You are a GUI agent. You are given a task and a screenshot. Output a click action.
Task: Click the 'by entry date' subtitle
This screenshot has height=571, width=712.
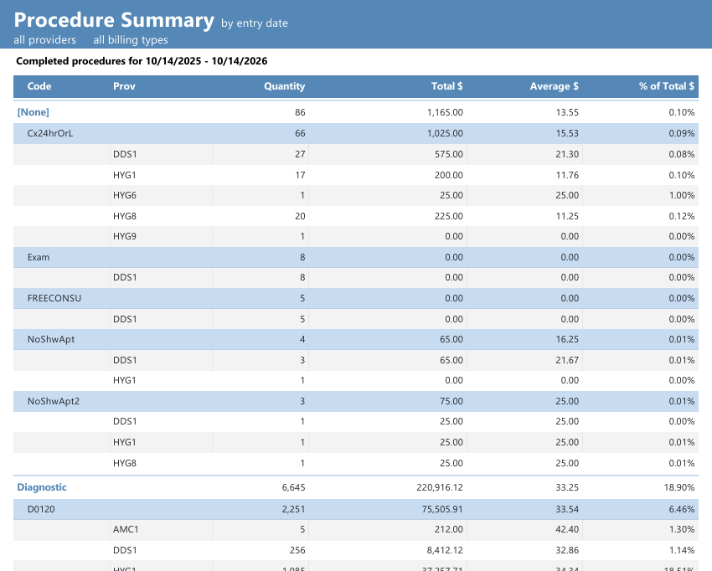coord(255,23)
